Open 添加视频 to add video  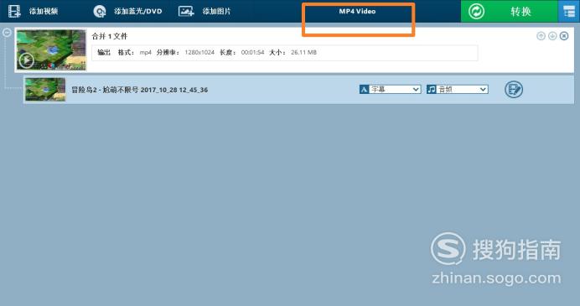(x=44, y=11)
